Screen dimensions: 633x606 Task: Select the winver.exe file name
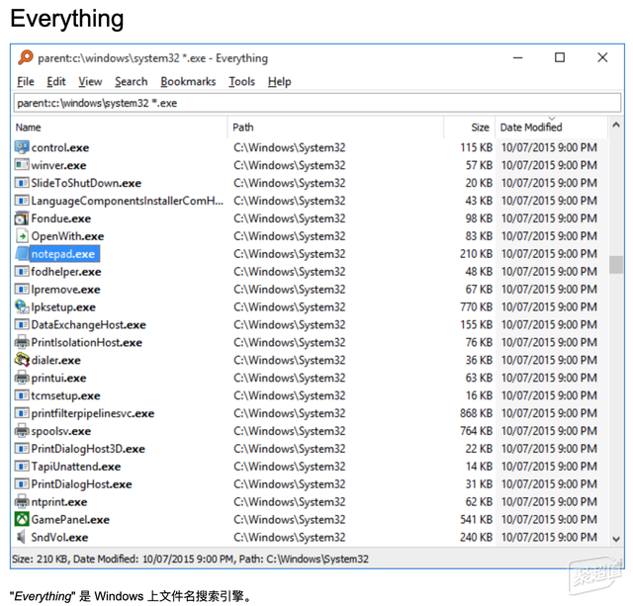pyautogui.click(x=59, y=165)
